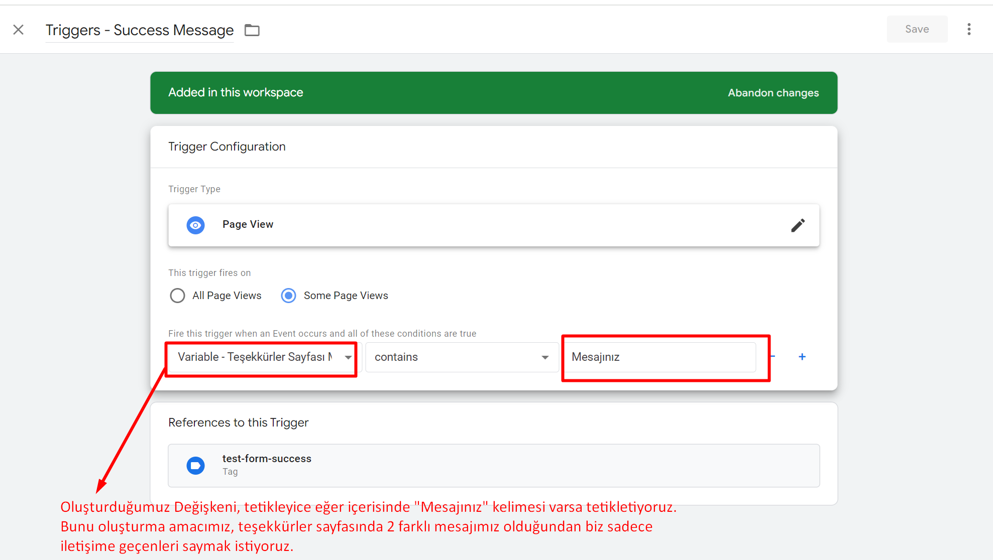
Task: Click the test-form-success tag icon
Action: 195,466
